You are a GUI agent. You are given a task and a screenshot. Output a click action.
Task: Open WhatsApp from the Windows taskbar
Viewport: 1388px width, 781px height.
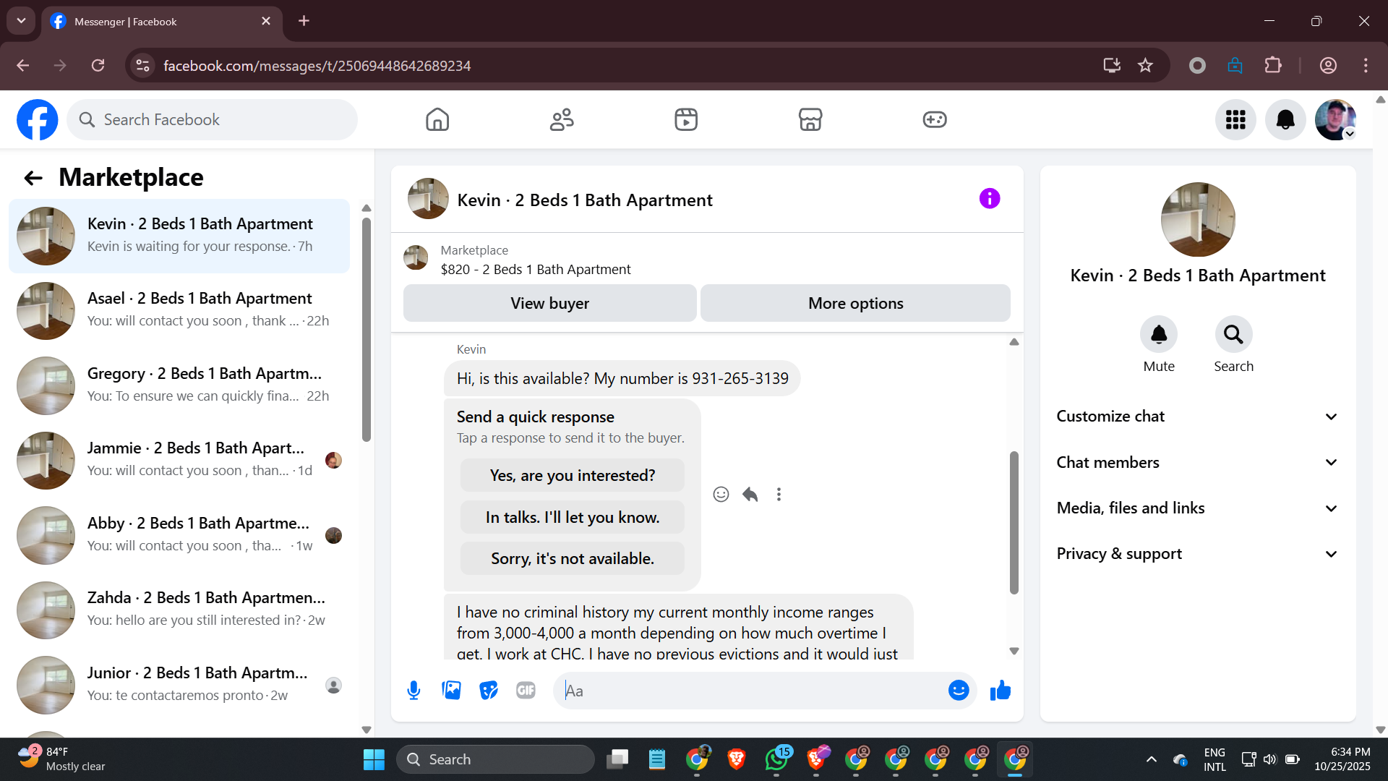(776, 759)
